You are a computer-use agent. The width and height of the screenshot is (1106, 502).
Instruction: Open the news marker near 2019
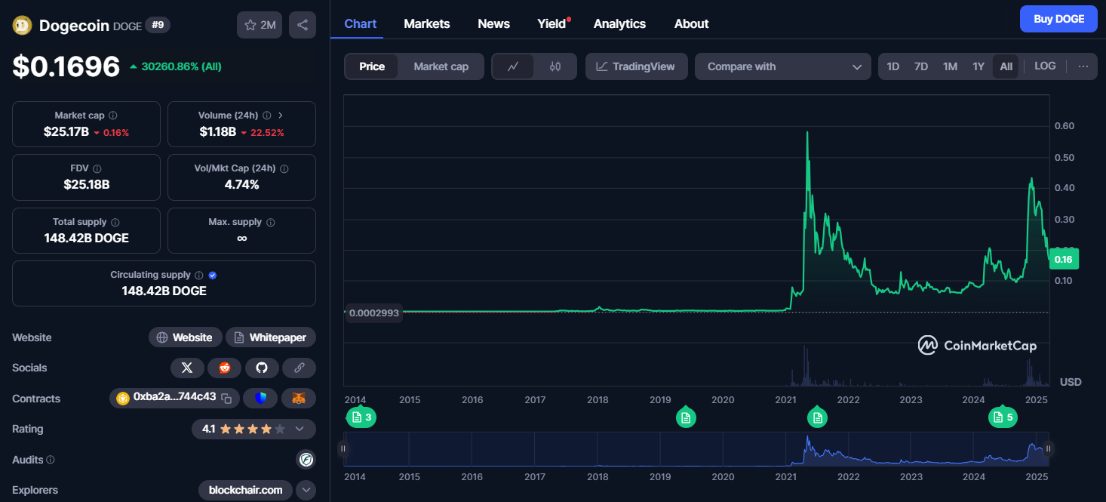pyautogui.click(x=686, y=417)
